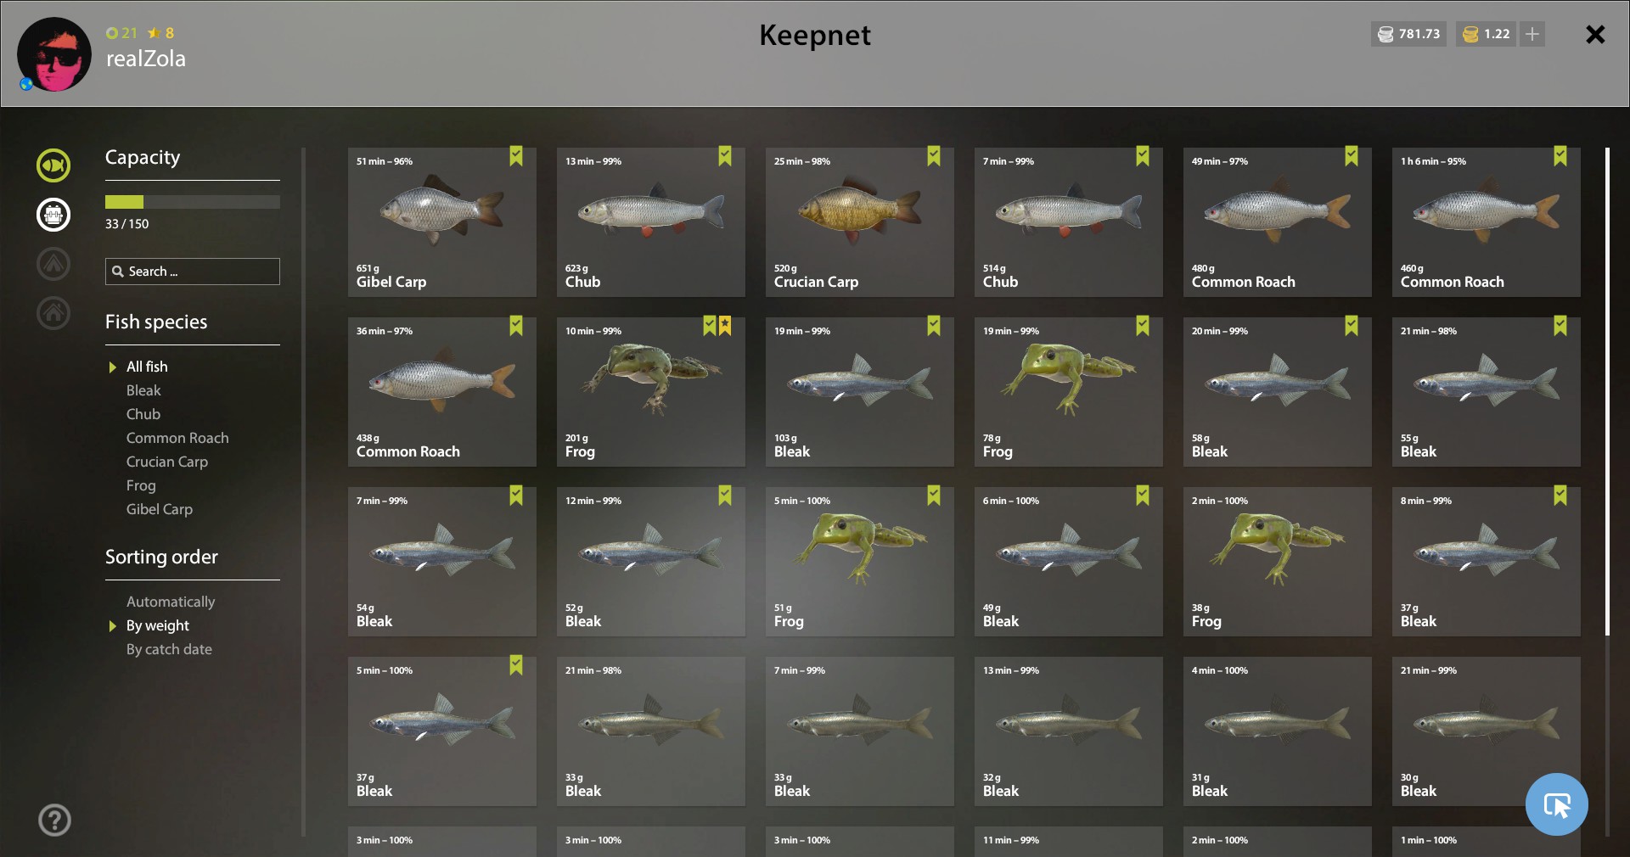The image size is (1630, 857).
Task: Select the second round sidebar icon
Action: (x=53, y=215)
